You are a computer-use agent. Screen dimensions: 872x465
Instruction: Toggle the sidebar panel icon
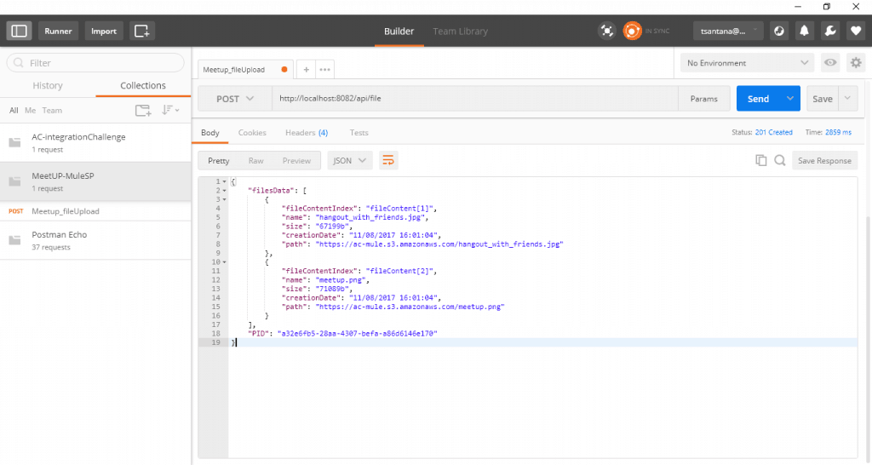coord(19,31)
